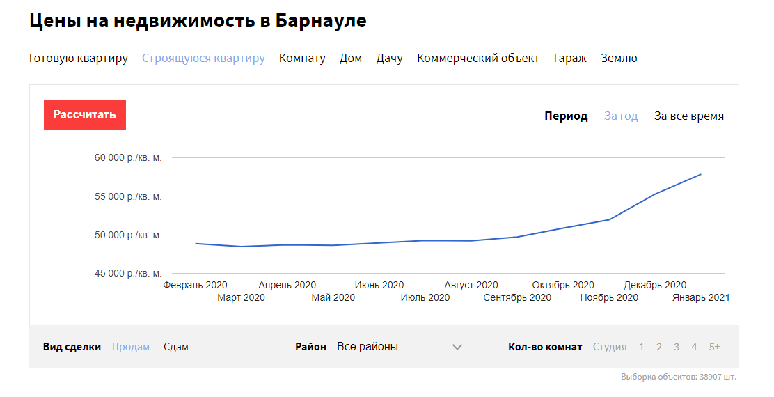Click the Июнь 2020 axis label
This screenshot has height=397, width=774.
tap(379, 285)
